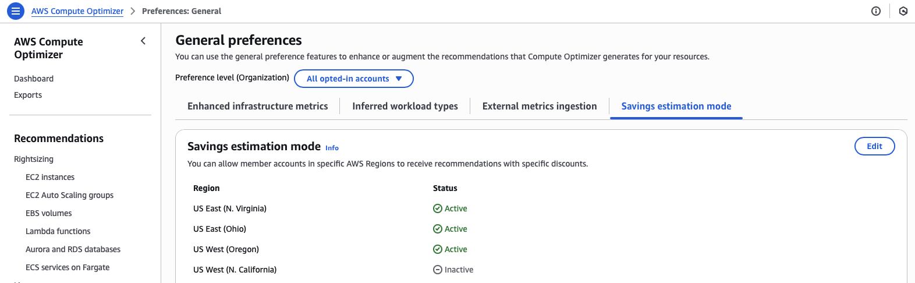Collapse the AWS Compute Optimizer sidebar
915x283 pixels.
143,41
